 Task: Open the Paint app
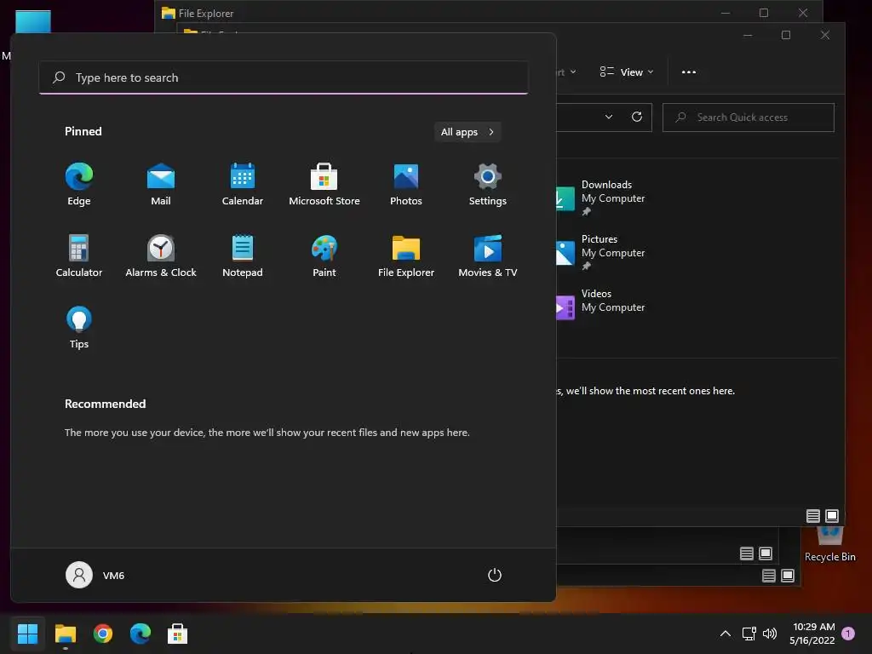tap(324, 255)
